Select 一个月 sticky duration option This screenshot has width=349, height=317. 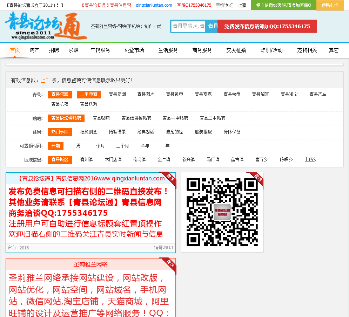(x=98, y=146)
